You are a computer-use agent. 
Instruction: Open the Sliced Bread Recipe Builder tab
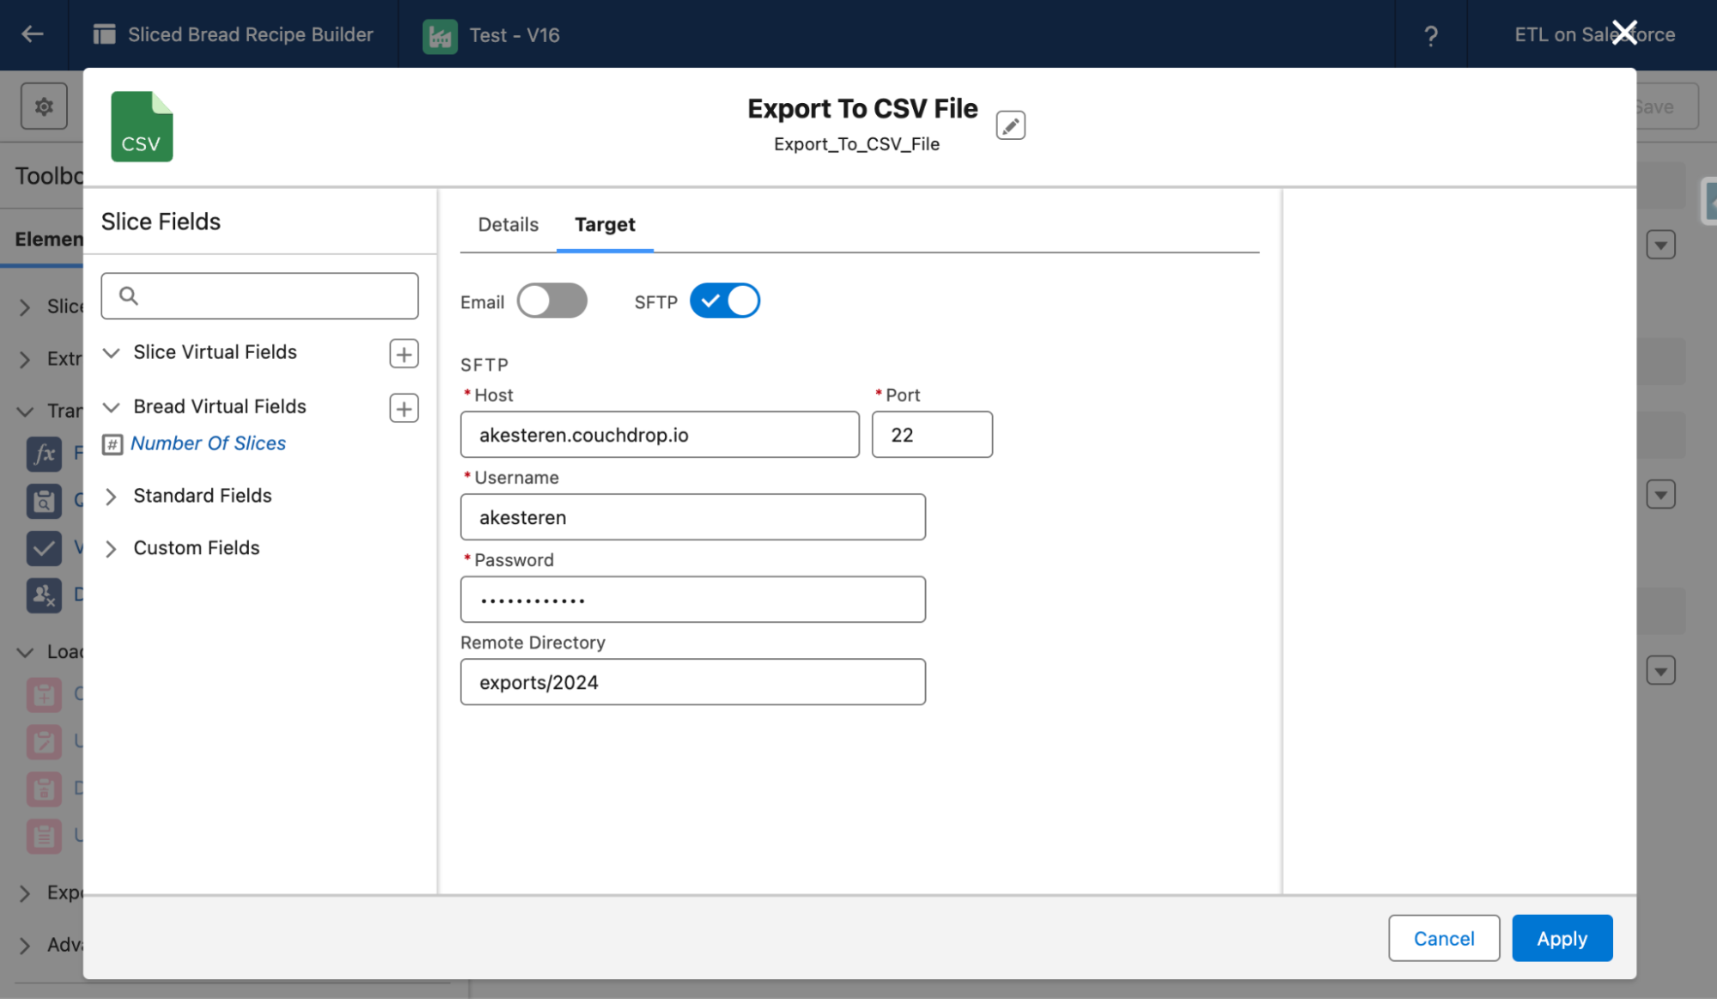(250, 34)
